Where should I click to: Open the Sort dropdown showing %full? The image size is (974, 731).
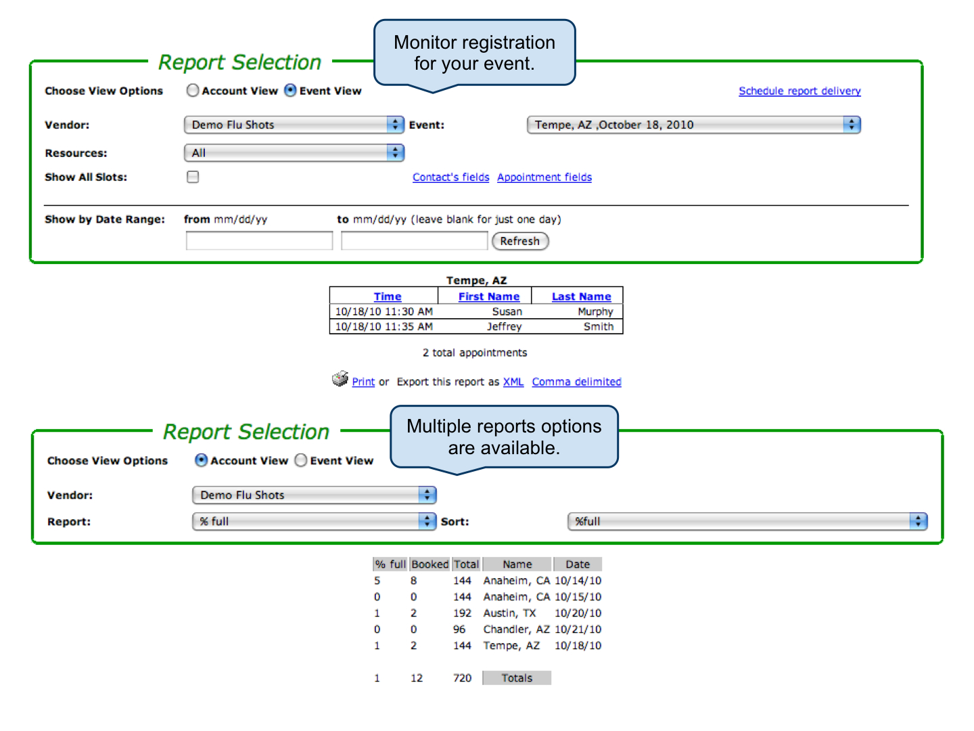(x=747, y=521)
